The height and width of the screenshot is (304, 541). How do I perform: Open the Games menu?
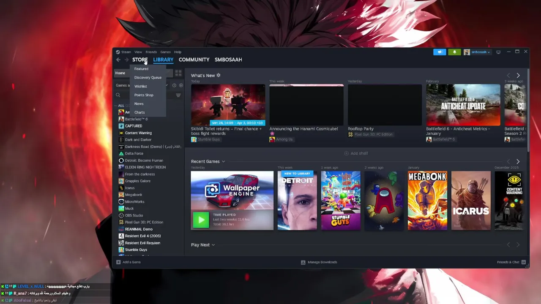coord(166,52)
